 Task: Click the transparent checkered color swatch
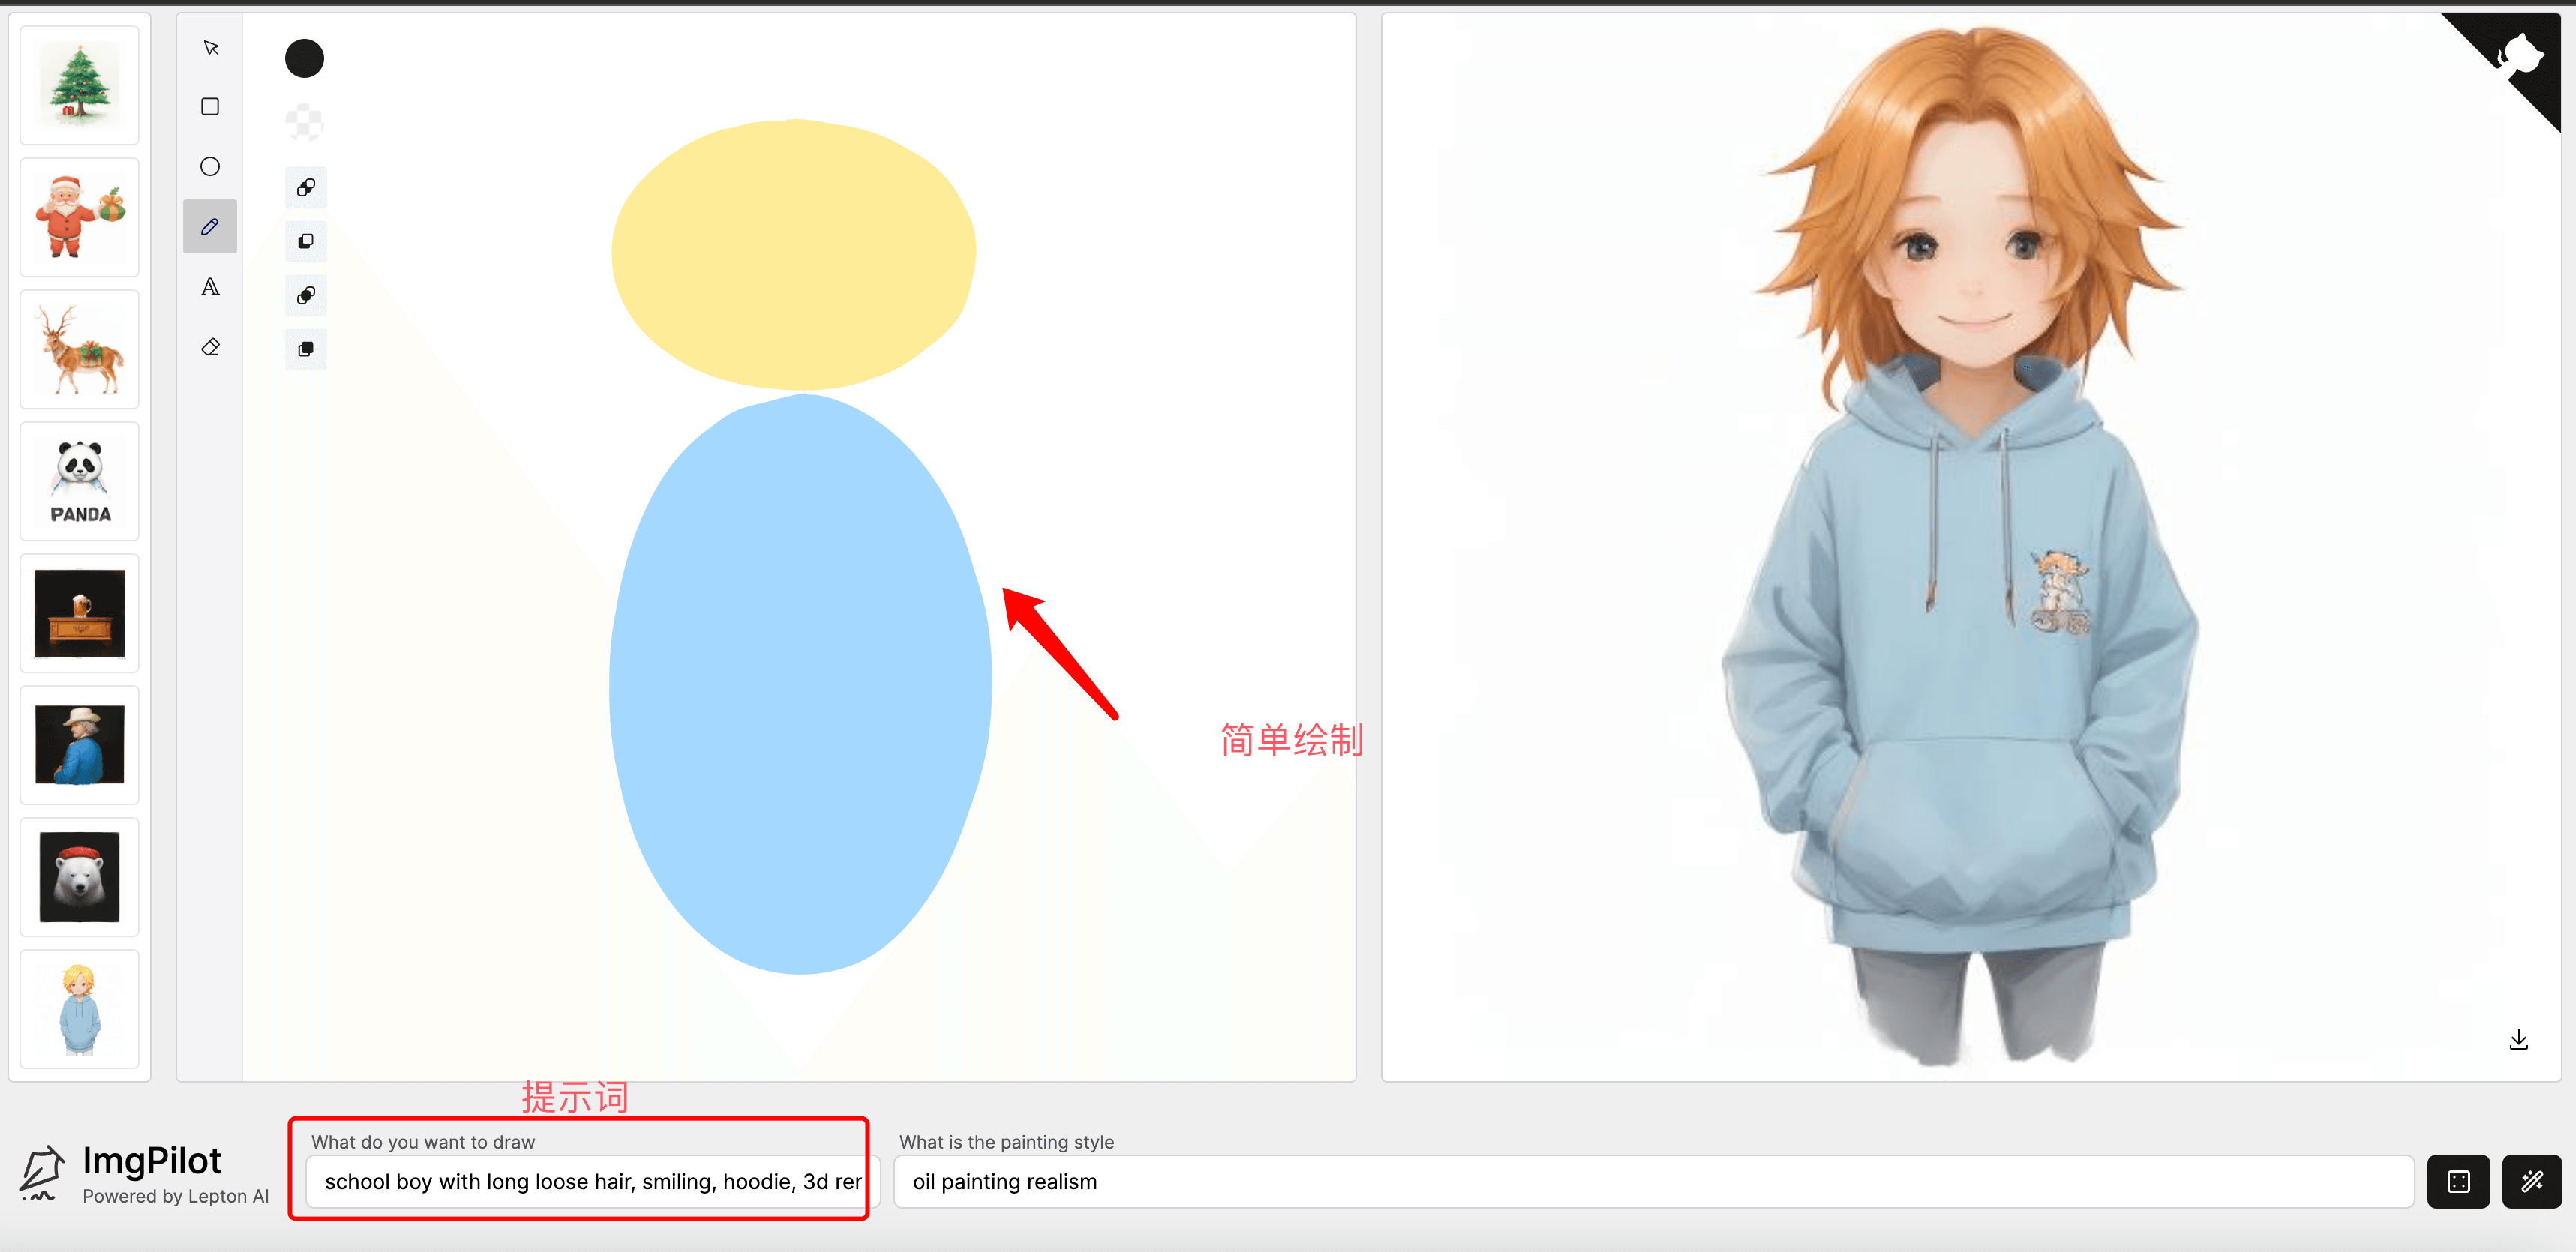coord(304,123)
